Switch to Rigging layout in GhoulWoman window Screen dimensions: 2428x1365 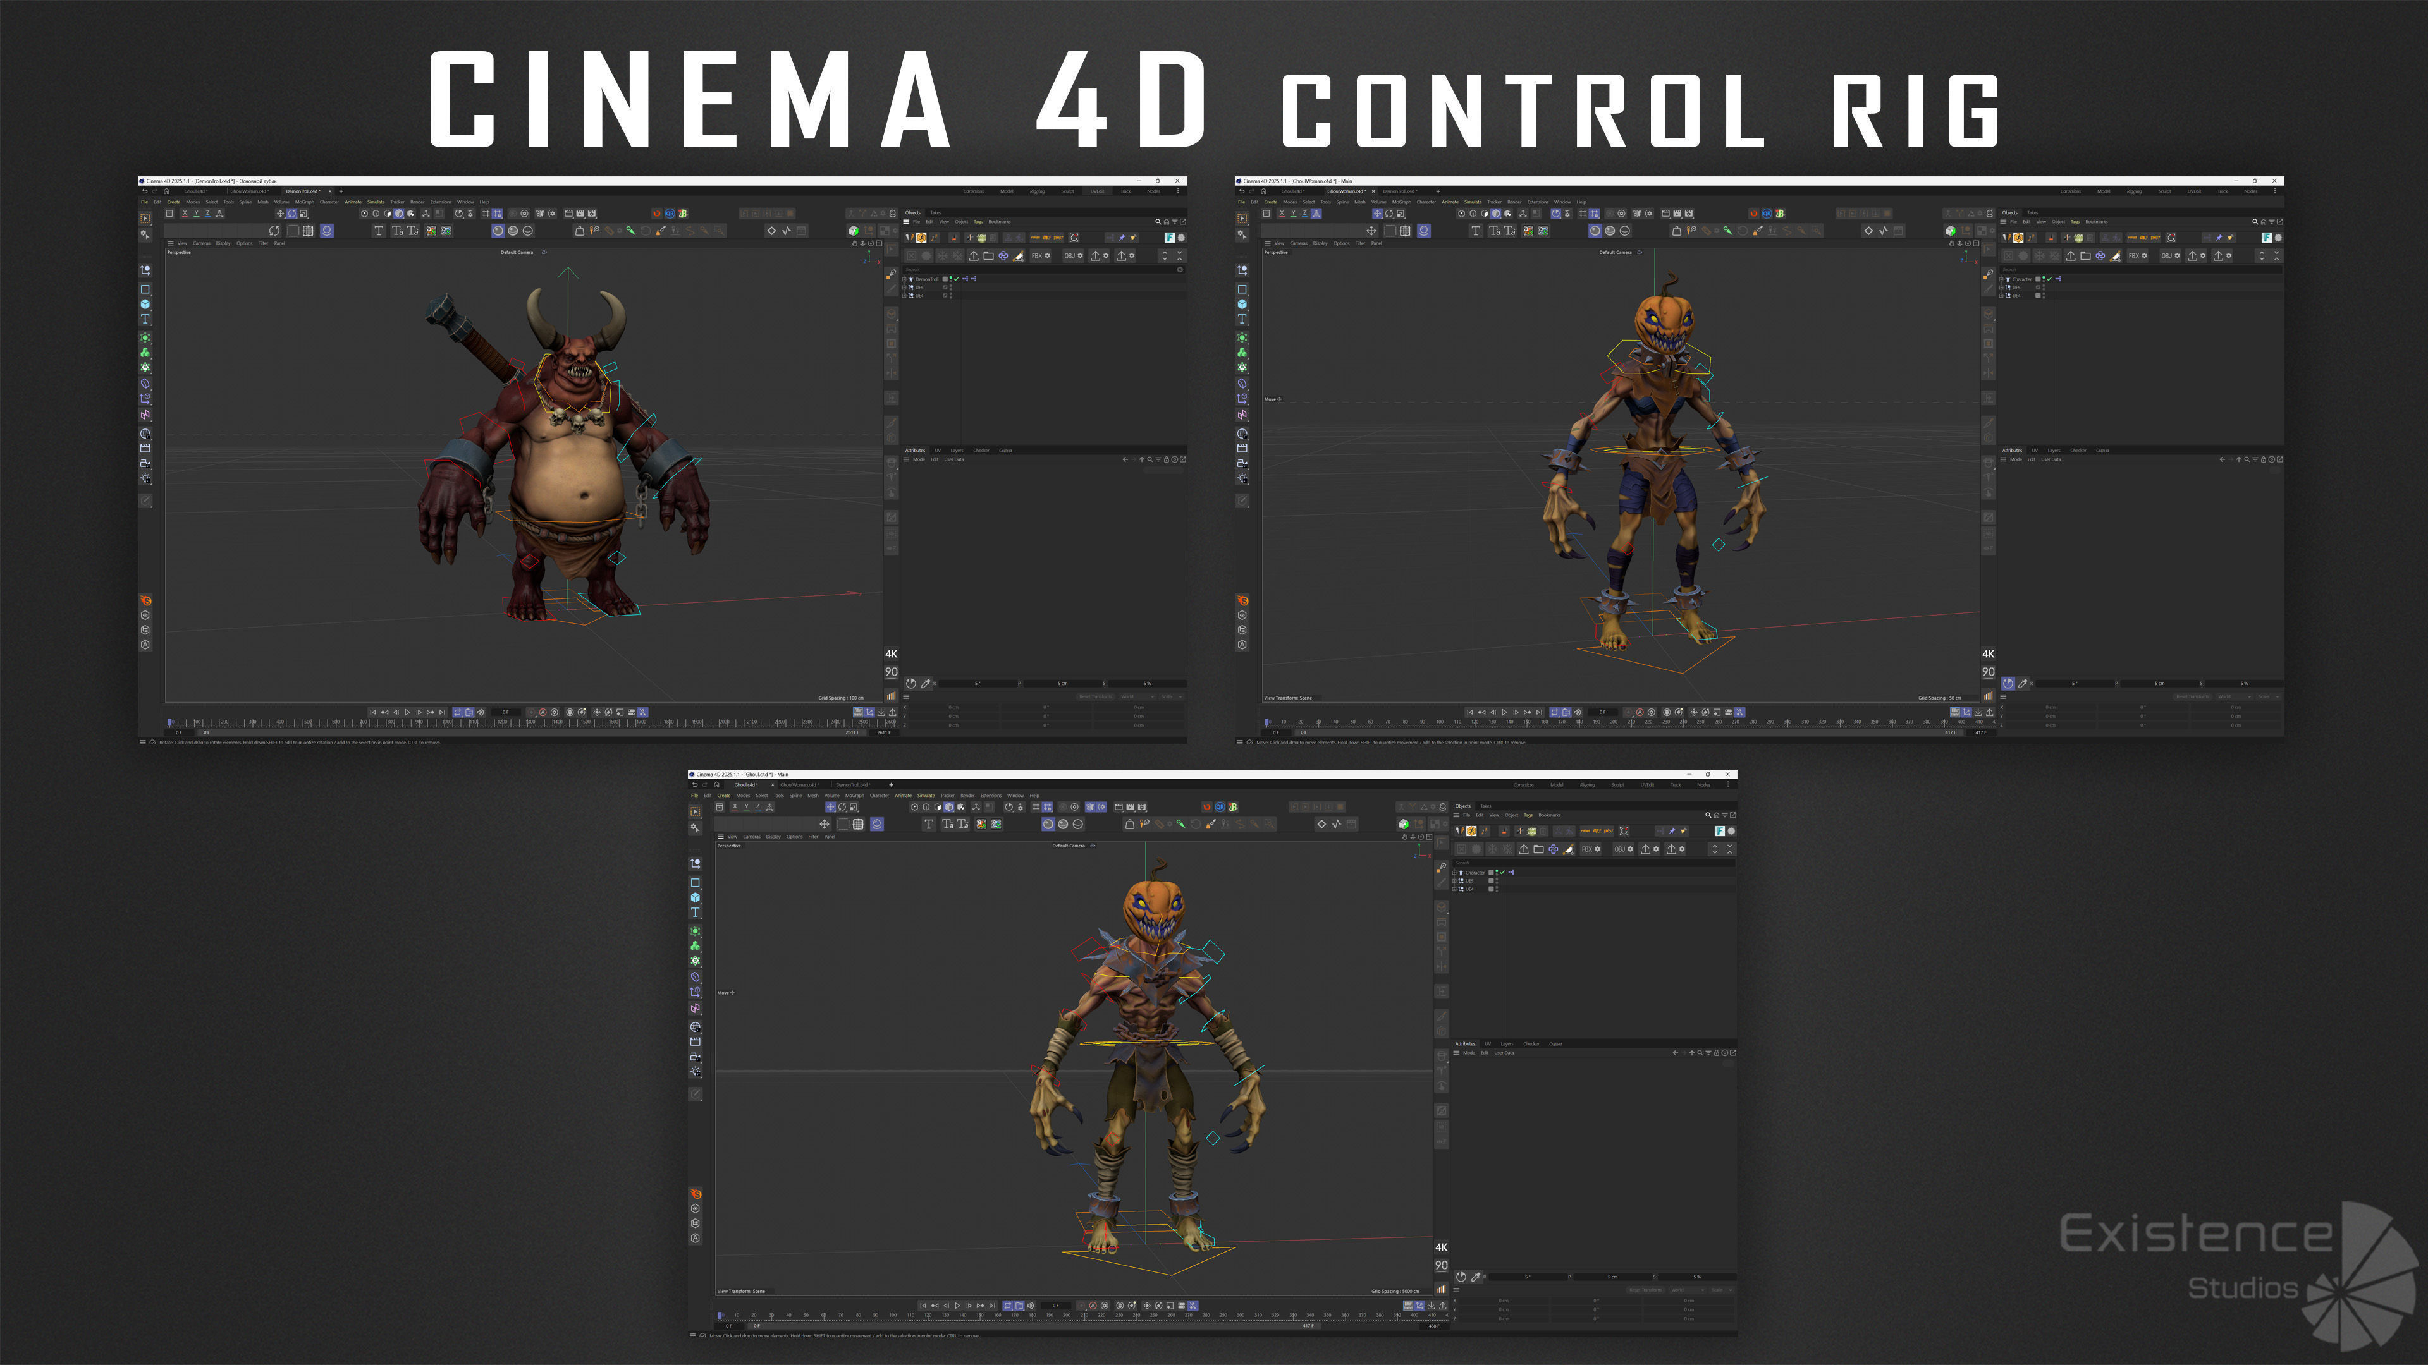2135,191
